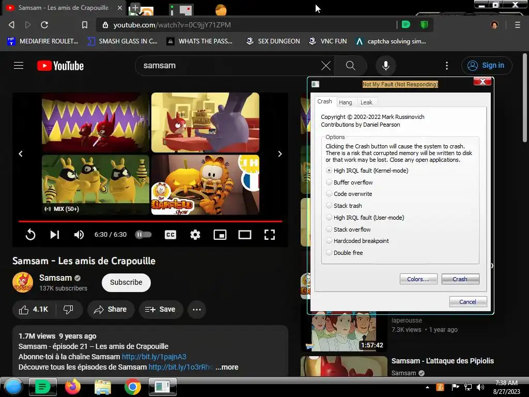Replay the finished video
Viewport: 529px width, 397px height.
pos(30,234)
